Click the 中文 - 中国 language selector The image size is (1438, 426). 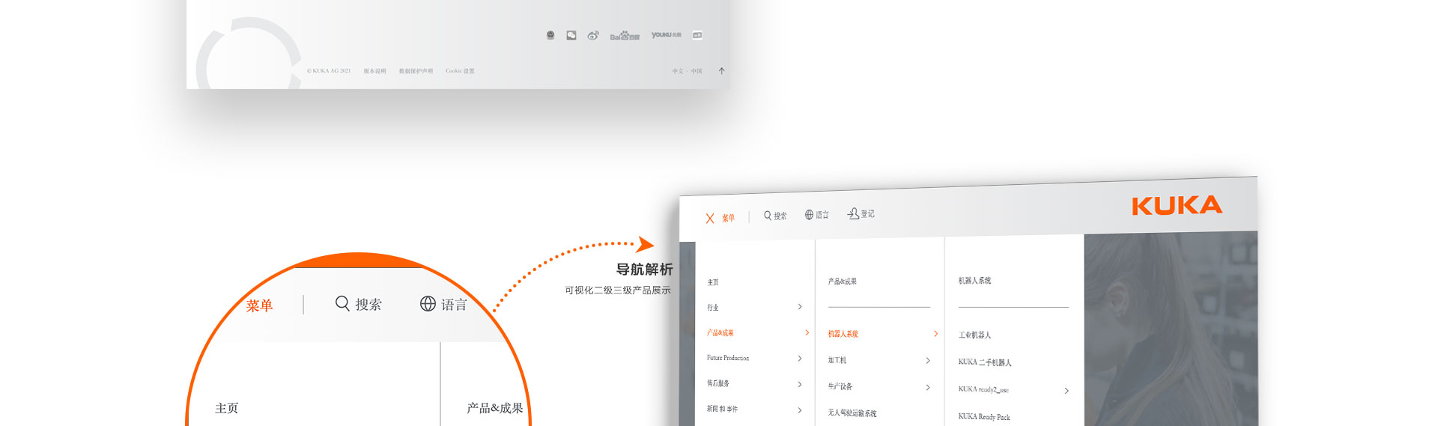(x=687, y=71)
